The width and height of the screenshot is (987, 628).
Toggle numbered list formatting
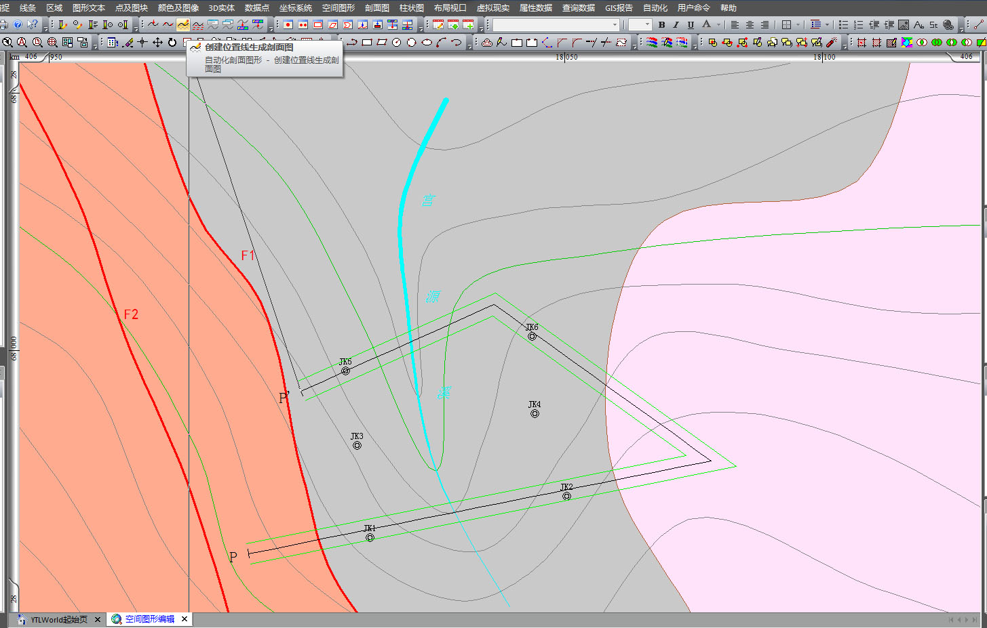(858, 24)
